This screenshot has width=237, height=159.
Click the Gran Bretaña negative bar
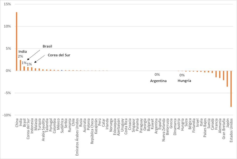tap(223, 75)
